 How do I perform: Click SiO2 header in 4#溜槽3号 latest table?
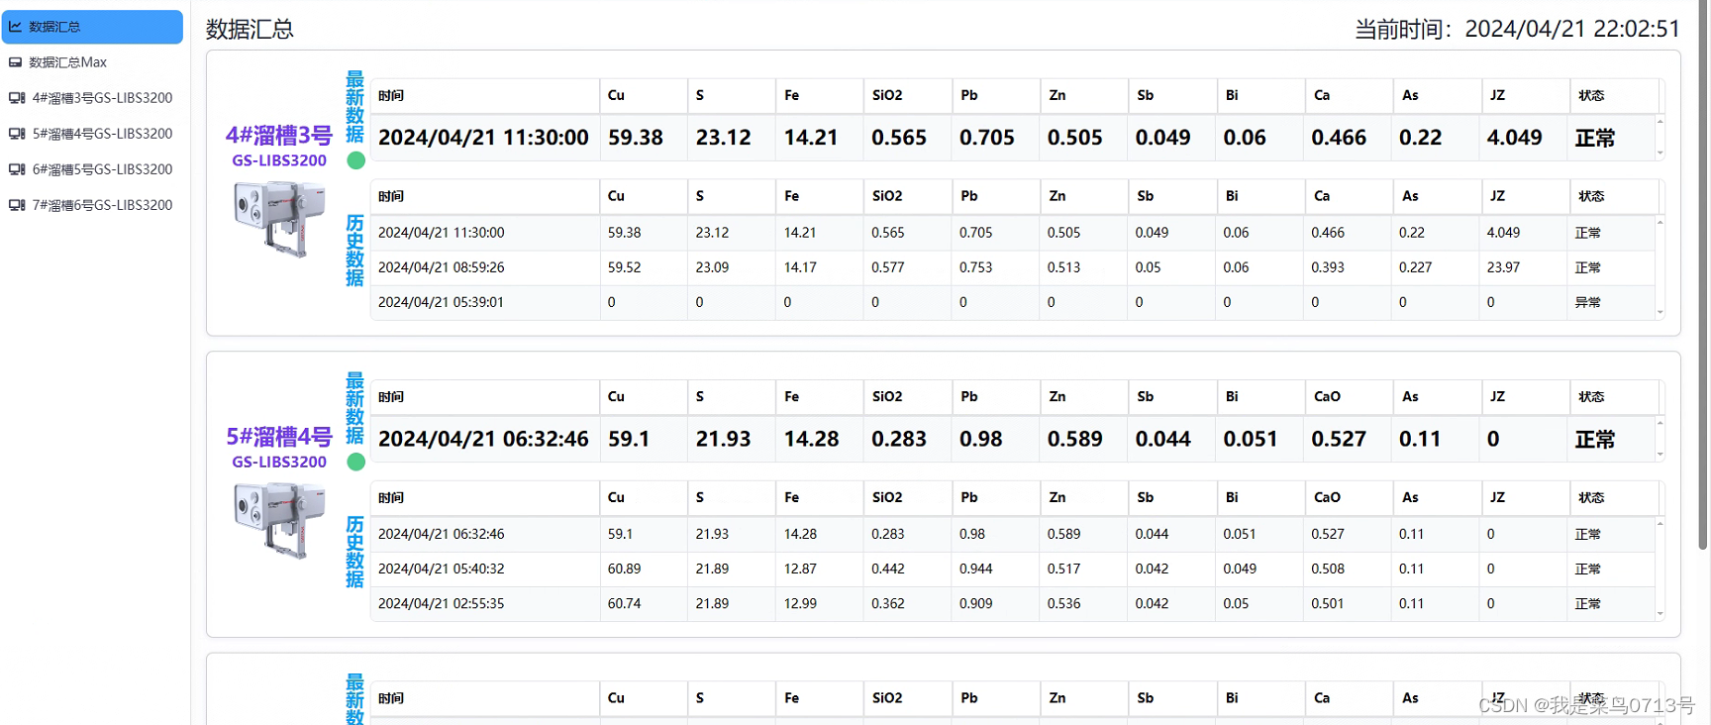tap(887, 95)
